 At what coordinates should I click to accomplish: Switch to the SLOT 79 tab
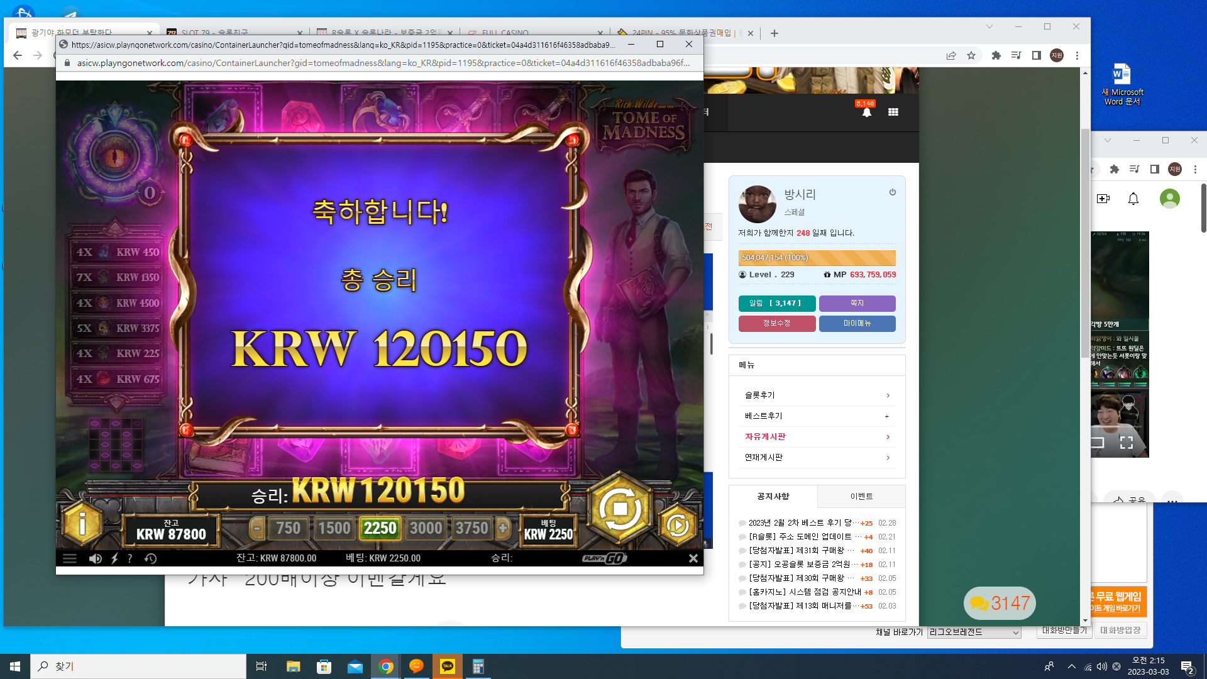click(x=235, y=33)
